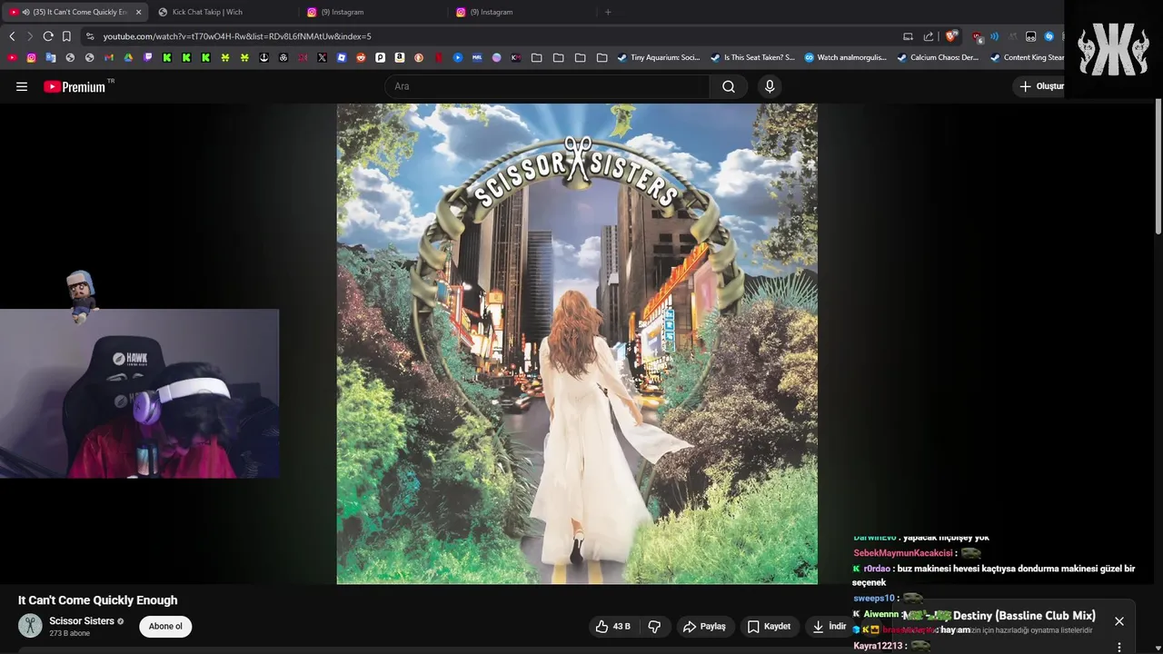Go to YouTube Premium home logo
The width and height of the screenshot is (1163, 654).
pos(75,86)
